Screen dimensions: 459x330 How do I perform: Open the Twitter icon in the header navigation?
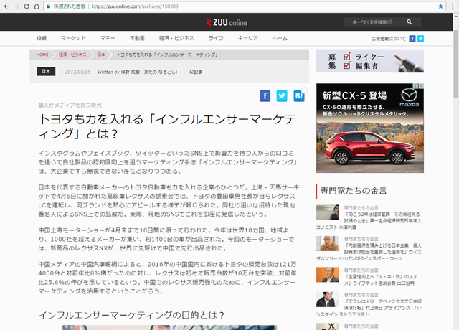(420, 38)
